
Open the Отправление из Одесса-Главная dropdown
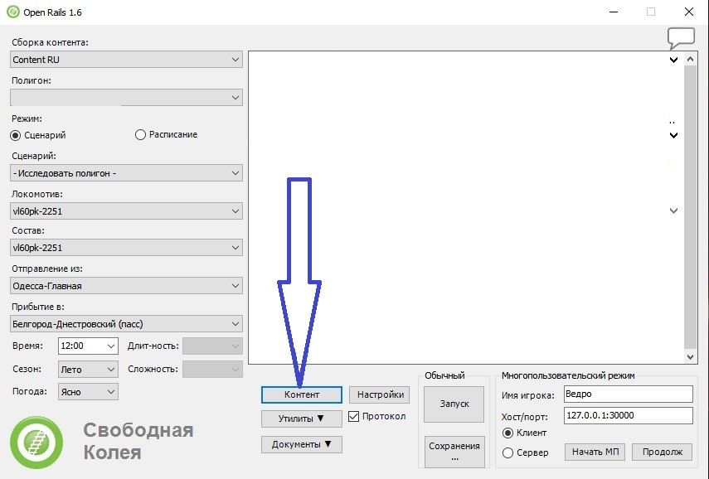[x=127, y=286]
